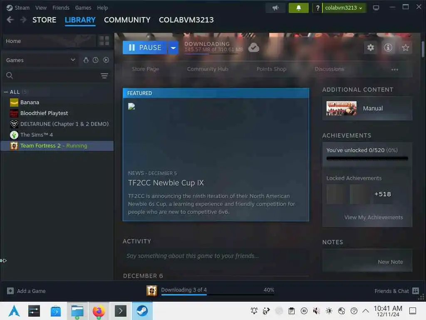Open Discussions link

pos(329,69)
